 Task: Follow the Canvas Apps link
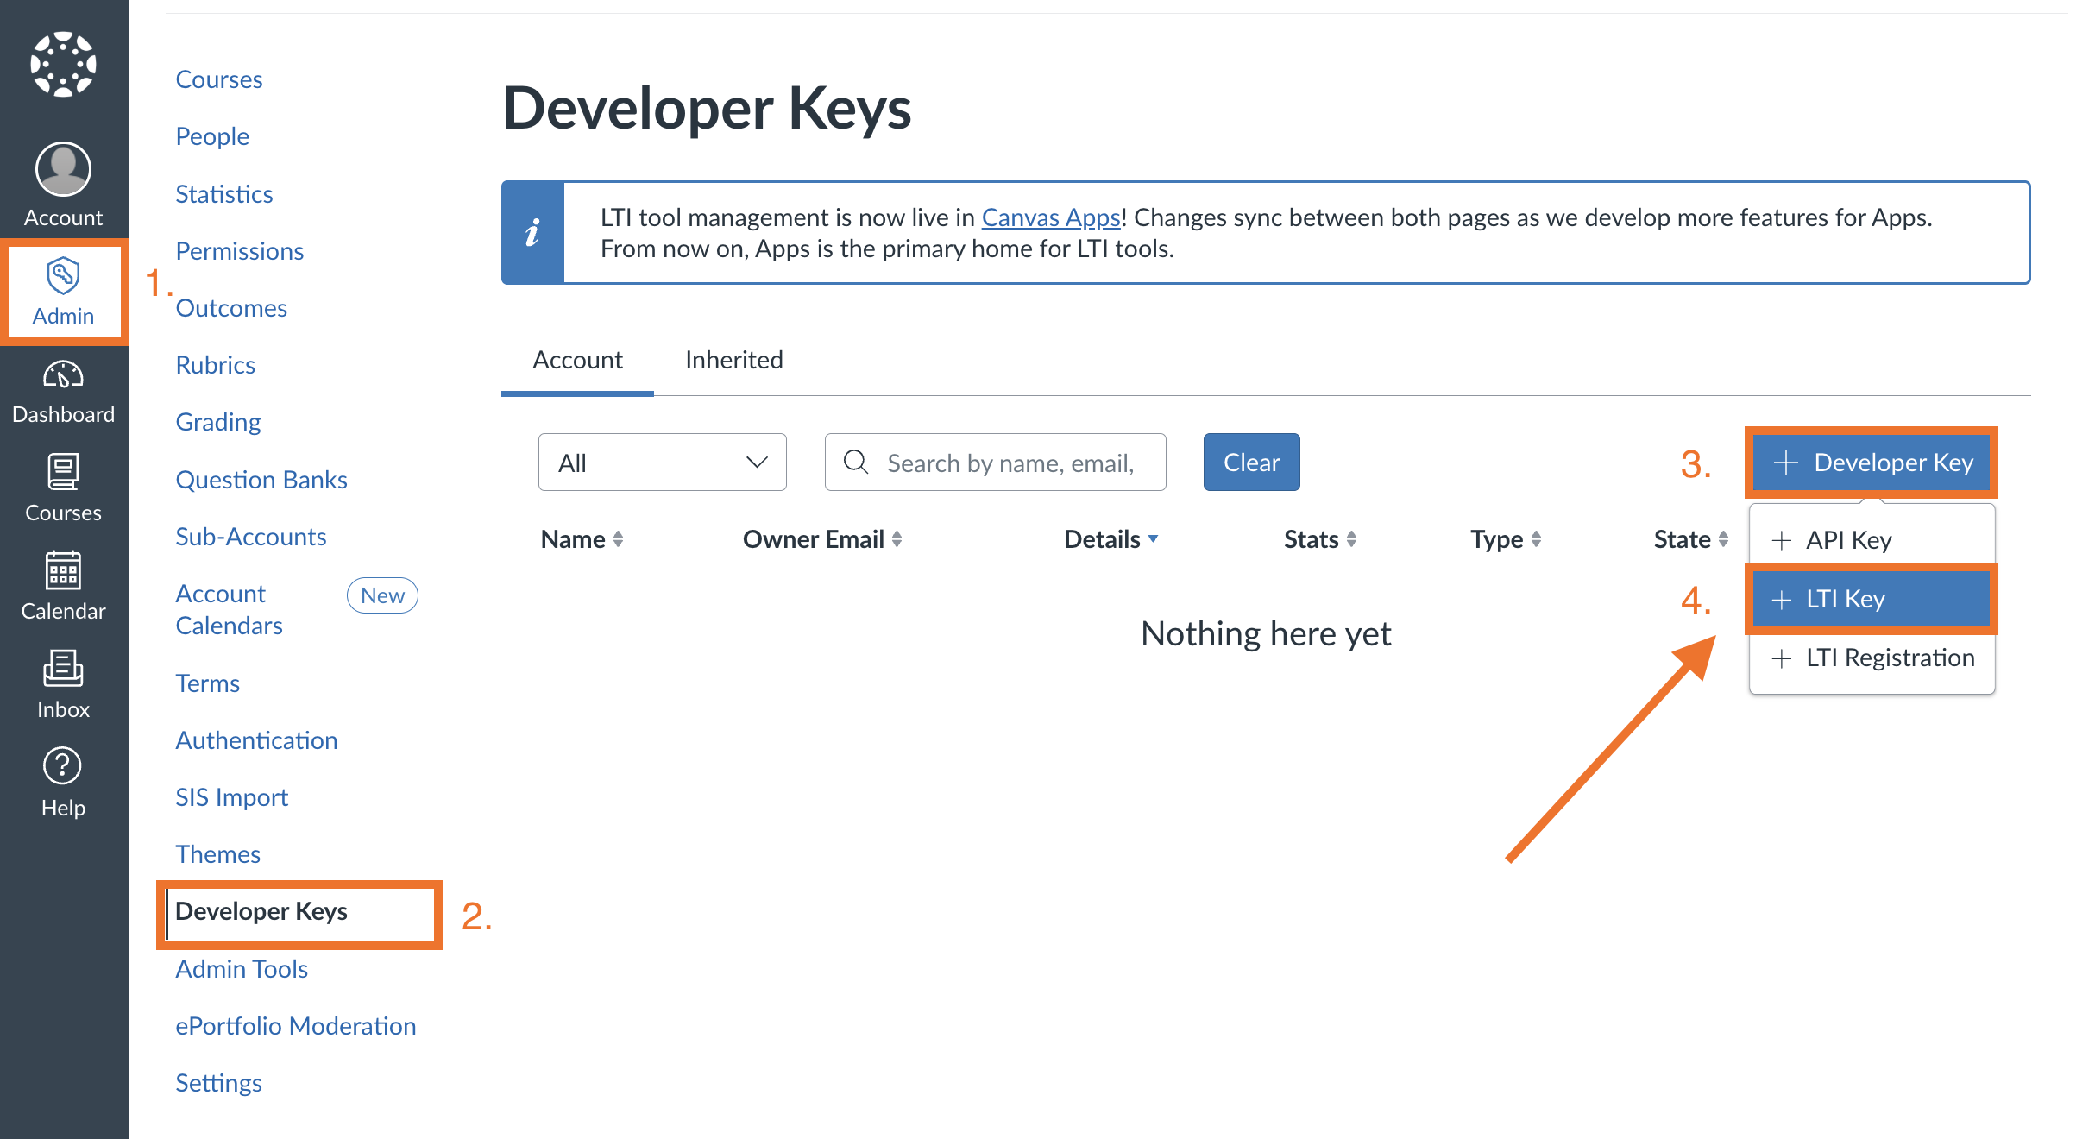[x=1050, y=217]
